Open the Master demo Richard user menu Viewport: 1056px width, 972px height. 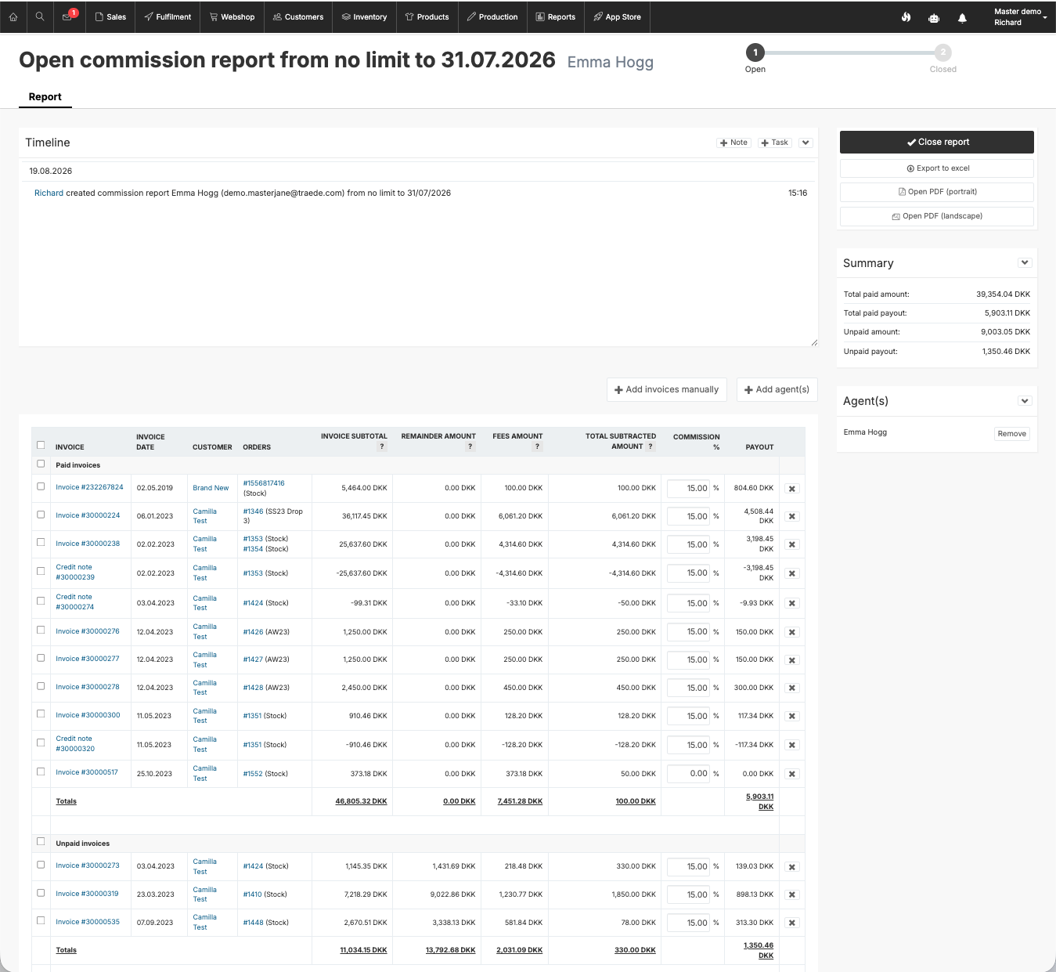pos(1020,17)
